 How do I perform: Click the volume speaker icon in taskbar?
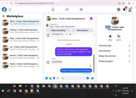tap(116, 86)
